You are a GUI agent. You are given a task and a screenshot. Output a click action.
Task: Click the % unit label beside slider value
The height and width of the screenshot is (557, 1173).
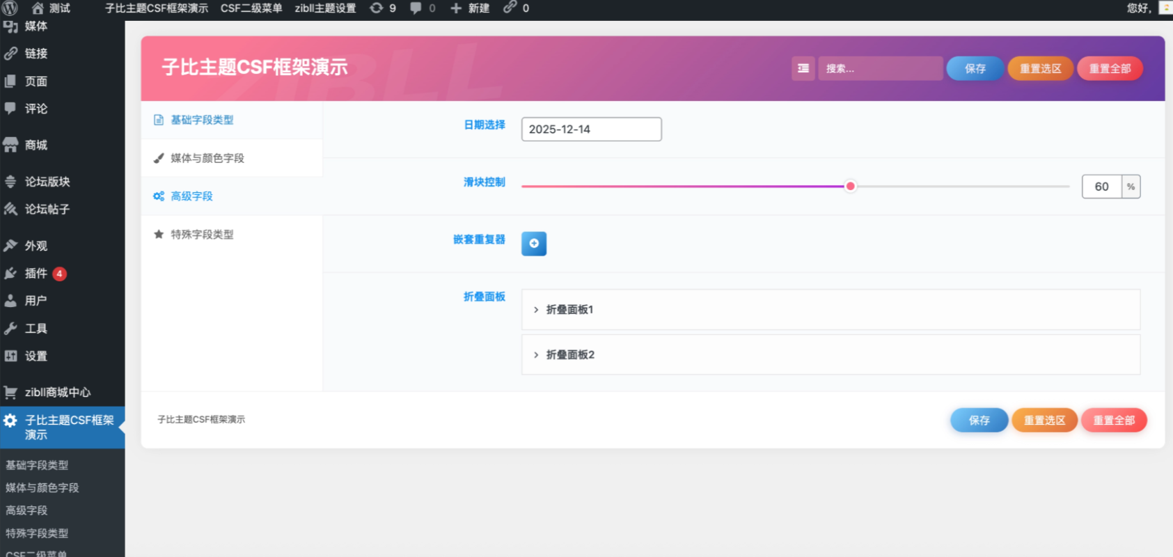tap(1131, 187)
